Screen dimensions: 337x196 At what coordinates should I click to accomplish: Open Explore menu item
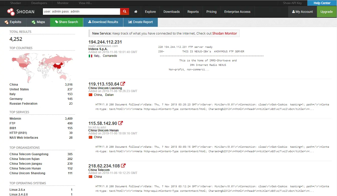[x=150, y=12]
